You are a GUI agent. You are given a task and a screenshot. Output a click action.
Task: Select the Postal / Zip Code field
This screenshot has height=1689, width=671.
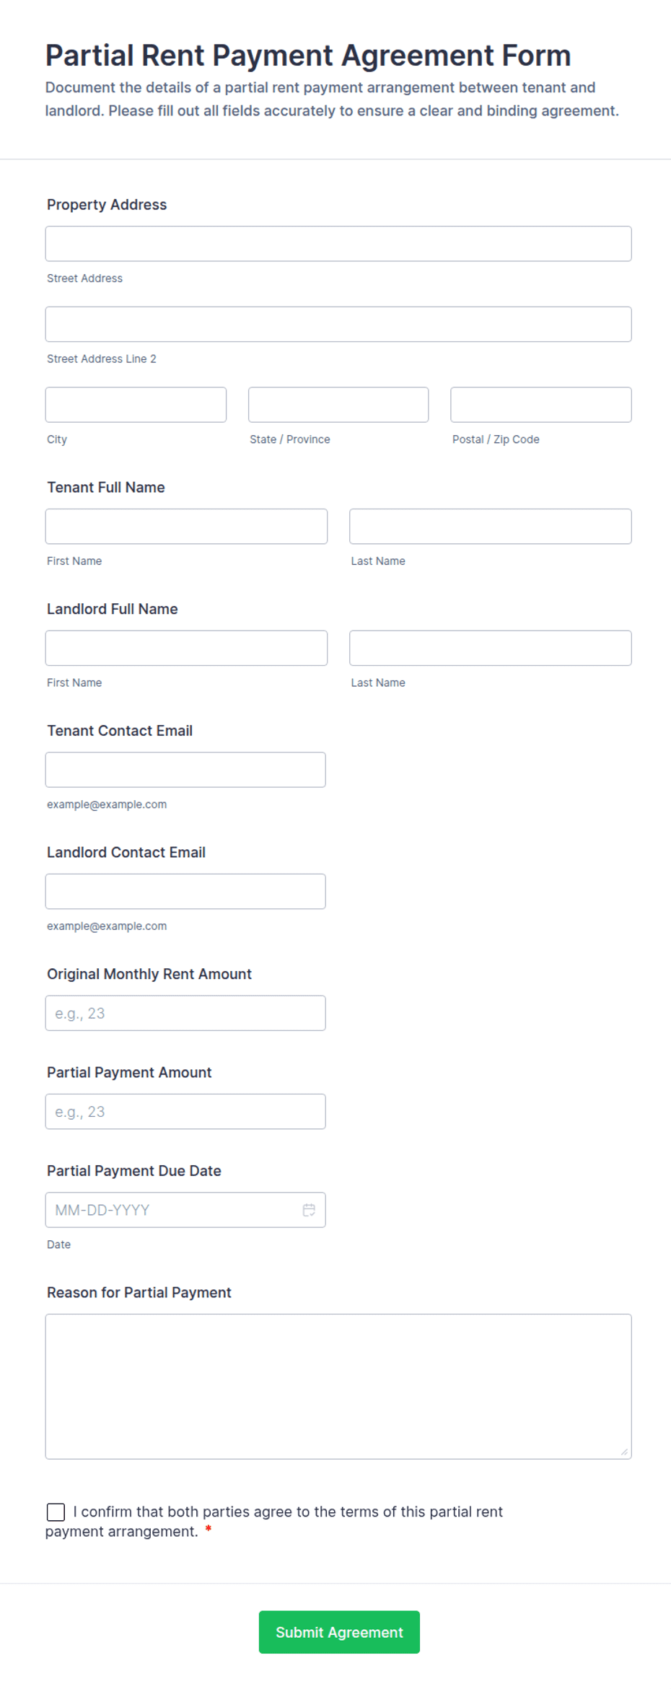pyautogui.click(x=541, y=405)
